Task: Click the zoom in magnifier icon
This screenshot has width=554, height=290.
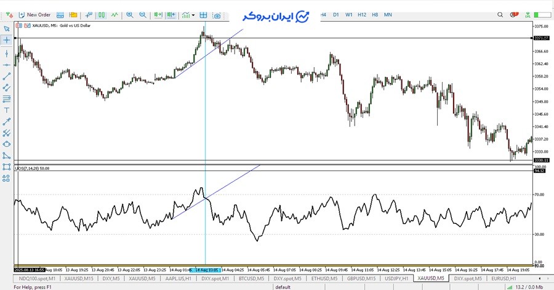Action: coord(129,14)
